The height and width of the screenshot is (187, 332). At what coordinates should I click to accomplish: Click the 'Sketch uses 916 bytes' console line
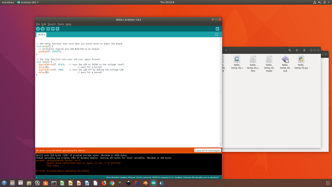[81, 155]
